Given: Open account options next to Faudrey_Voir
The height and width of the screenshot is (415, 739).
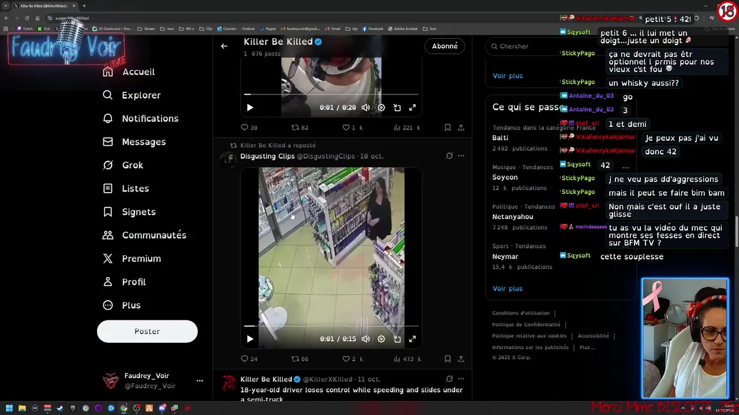Looking at the screenshot, I should click(199, 380).
